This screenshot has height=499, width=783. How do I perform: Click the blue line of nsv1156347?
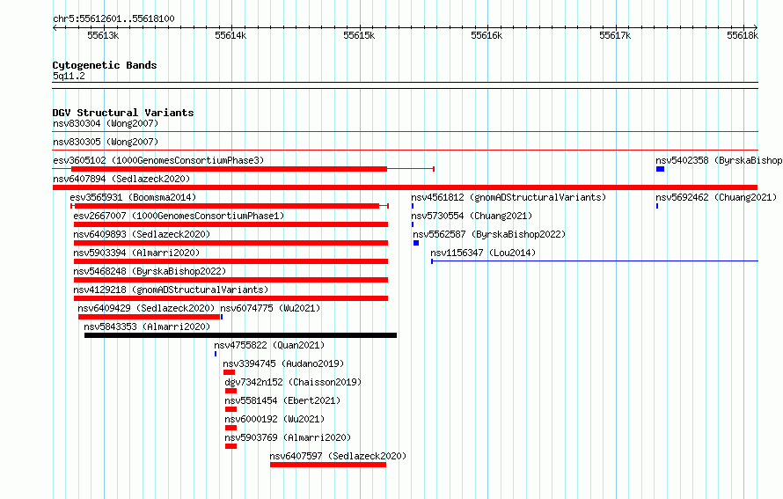click(x=595, y=261)
